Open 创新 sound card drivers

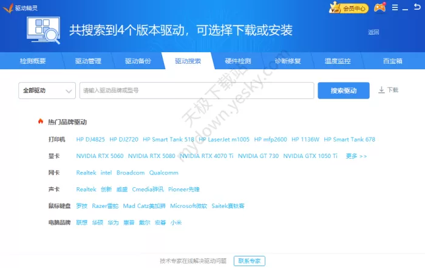pyautogui.click(x=106, y=190)
